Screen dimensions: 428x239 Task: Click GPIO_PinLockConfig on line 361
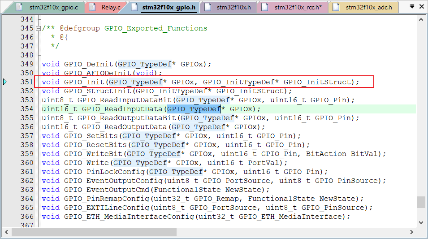104,172
